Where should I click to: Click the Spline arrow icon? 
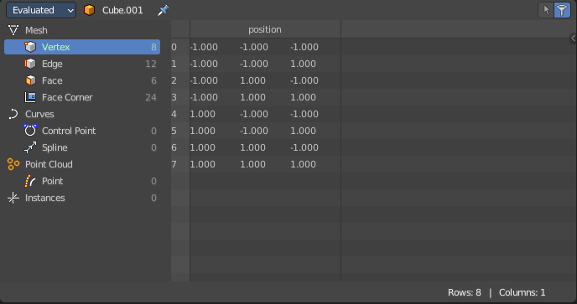point(30,147)
